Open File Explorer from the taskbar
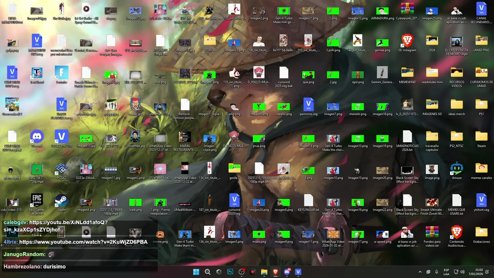Screen dimensions: 494x278 click(x=264, y=272)
